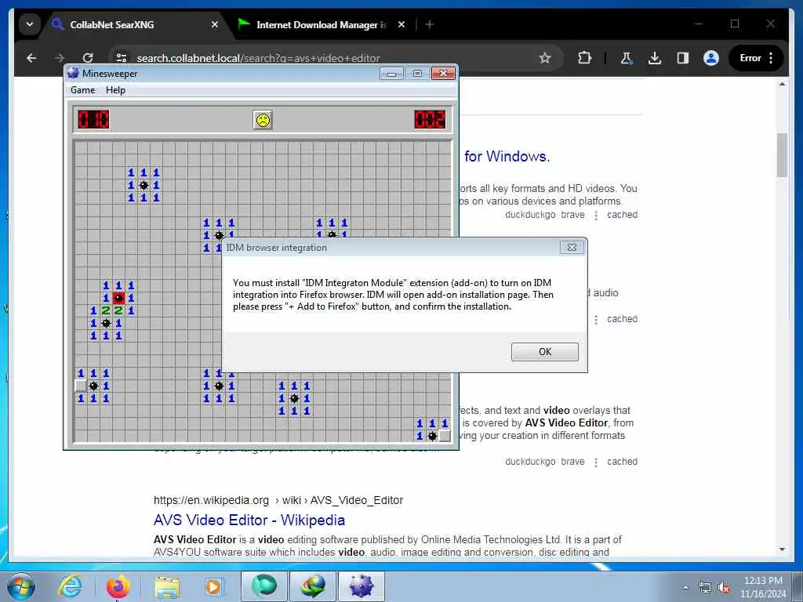Click the top result brave engine link

coord(572,215)
